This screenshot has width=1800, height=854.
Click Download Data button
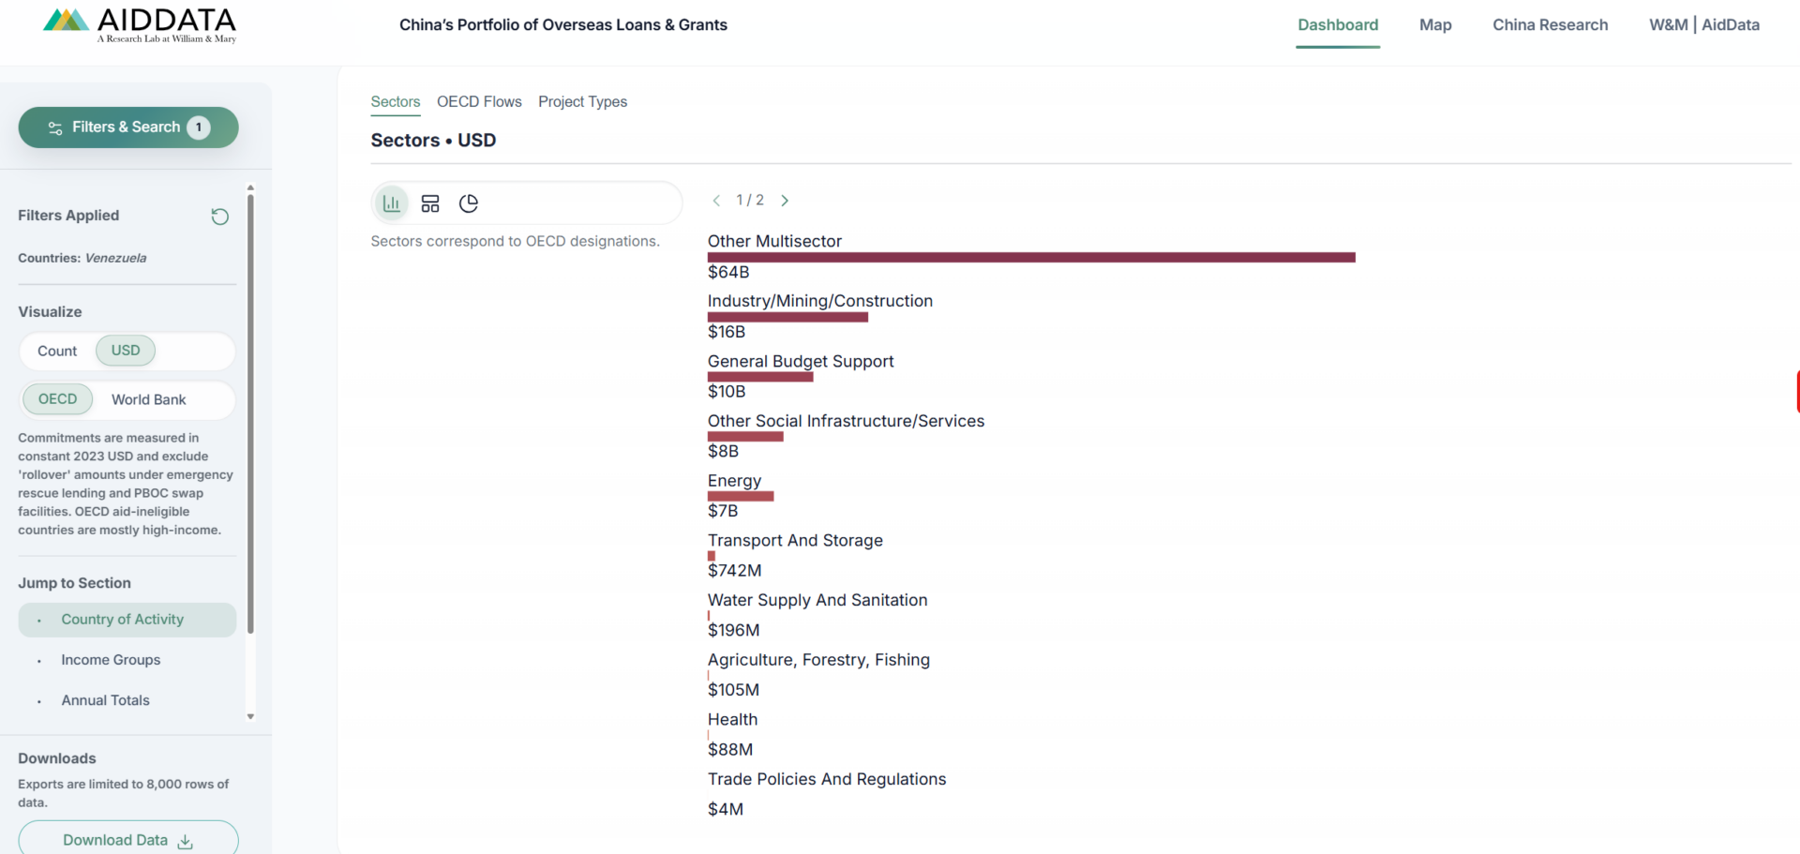tap(128, 840)
